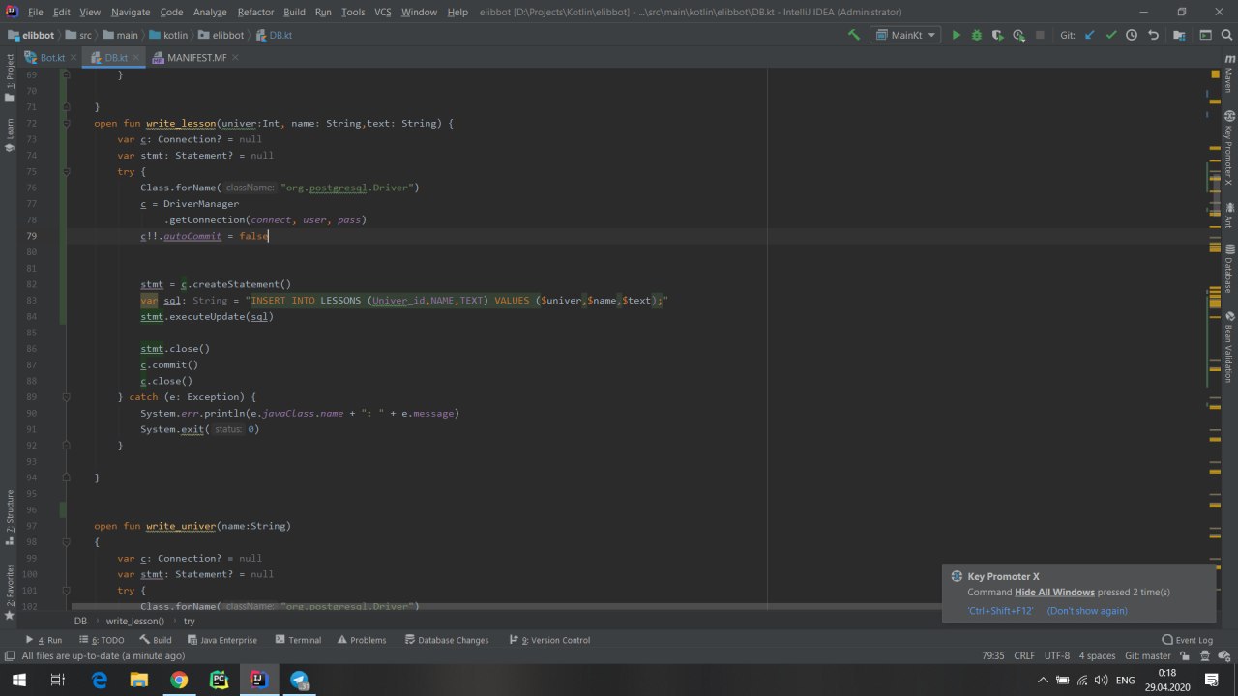Start debugging with the green bug icon

[x=977, y=35]
